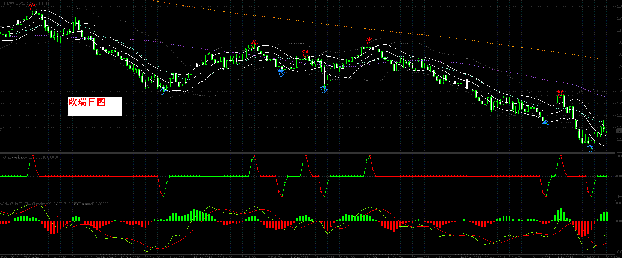Select the red hand sell marker at the April 2011 high
622x258 pixels.
tap(369, 41)
